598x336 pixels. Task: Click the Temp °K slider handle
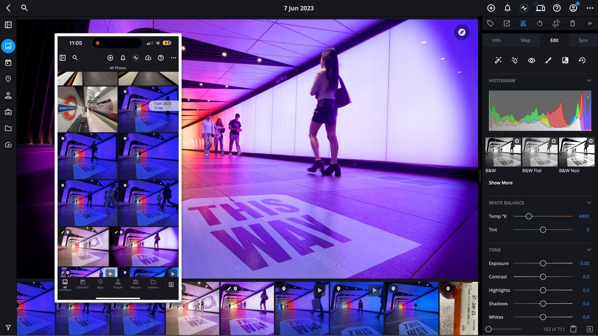pos(529,217)
